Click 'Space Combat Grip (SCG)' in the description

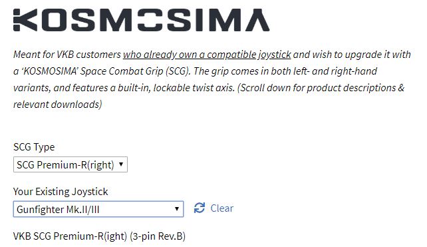[134, 71]
